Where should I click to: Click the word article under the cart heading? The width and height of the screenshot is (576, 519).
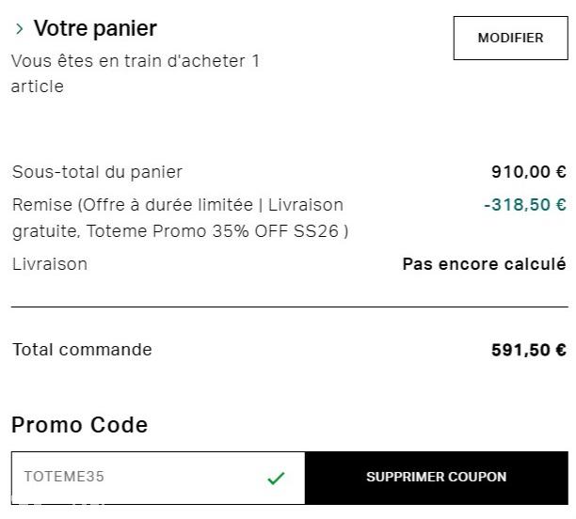pos(37,86)
